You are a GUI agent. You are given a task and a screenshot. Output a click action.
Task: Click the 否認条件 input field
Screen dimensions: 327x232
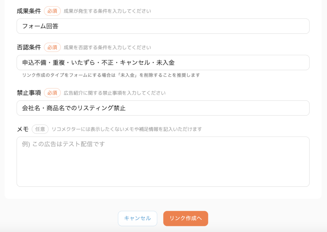pyautogui.click(x=163, y=63)
